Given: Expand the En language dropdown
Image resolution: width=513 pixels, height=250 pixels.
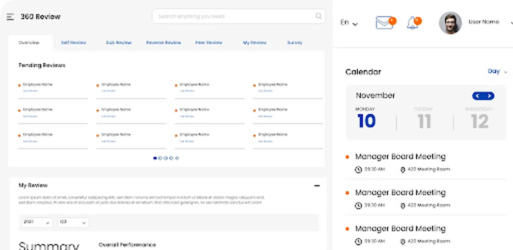Looking at the screenshot, I should 349,22.
